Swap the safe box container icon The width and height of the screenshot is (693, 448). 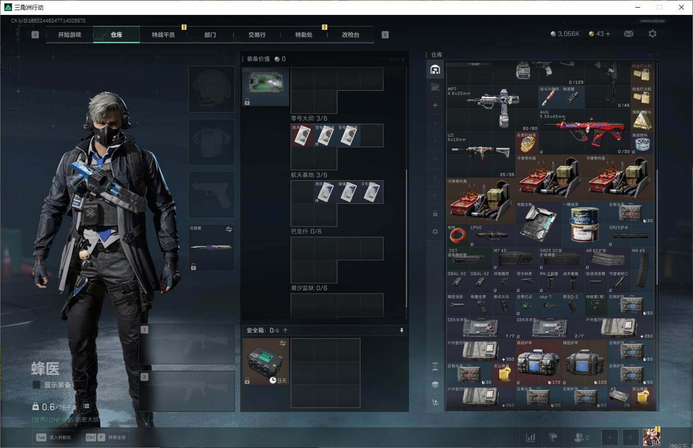pyautogui.click(x=283, y=343)
